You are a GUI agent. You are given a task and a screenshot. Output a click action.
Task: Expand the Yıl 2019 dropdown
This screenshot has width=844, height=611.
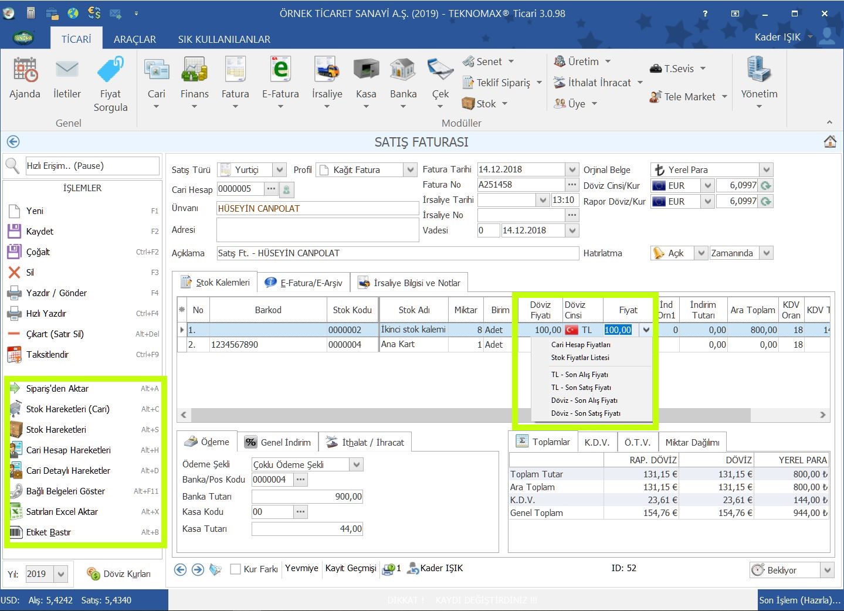(x=61, y=574)
